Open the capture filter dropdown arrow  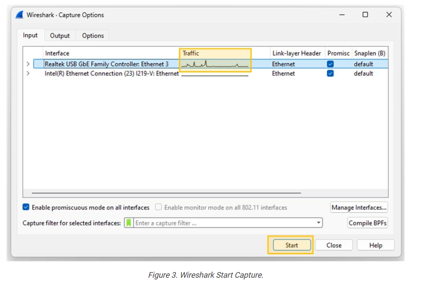(319, 223)
